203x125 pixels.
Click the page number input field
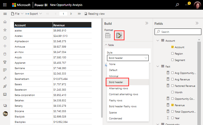click(63, 14)
